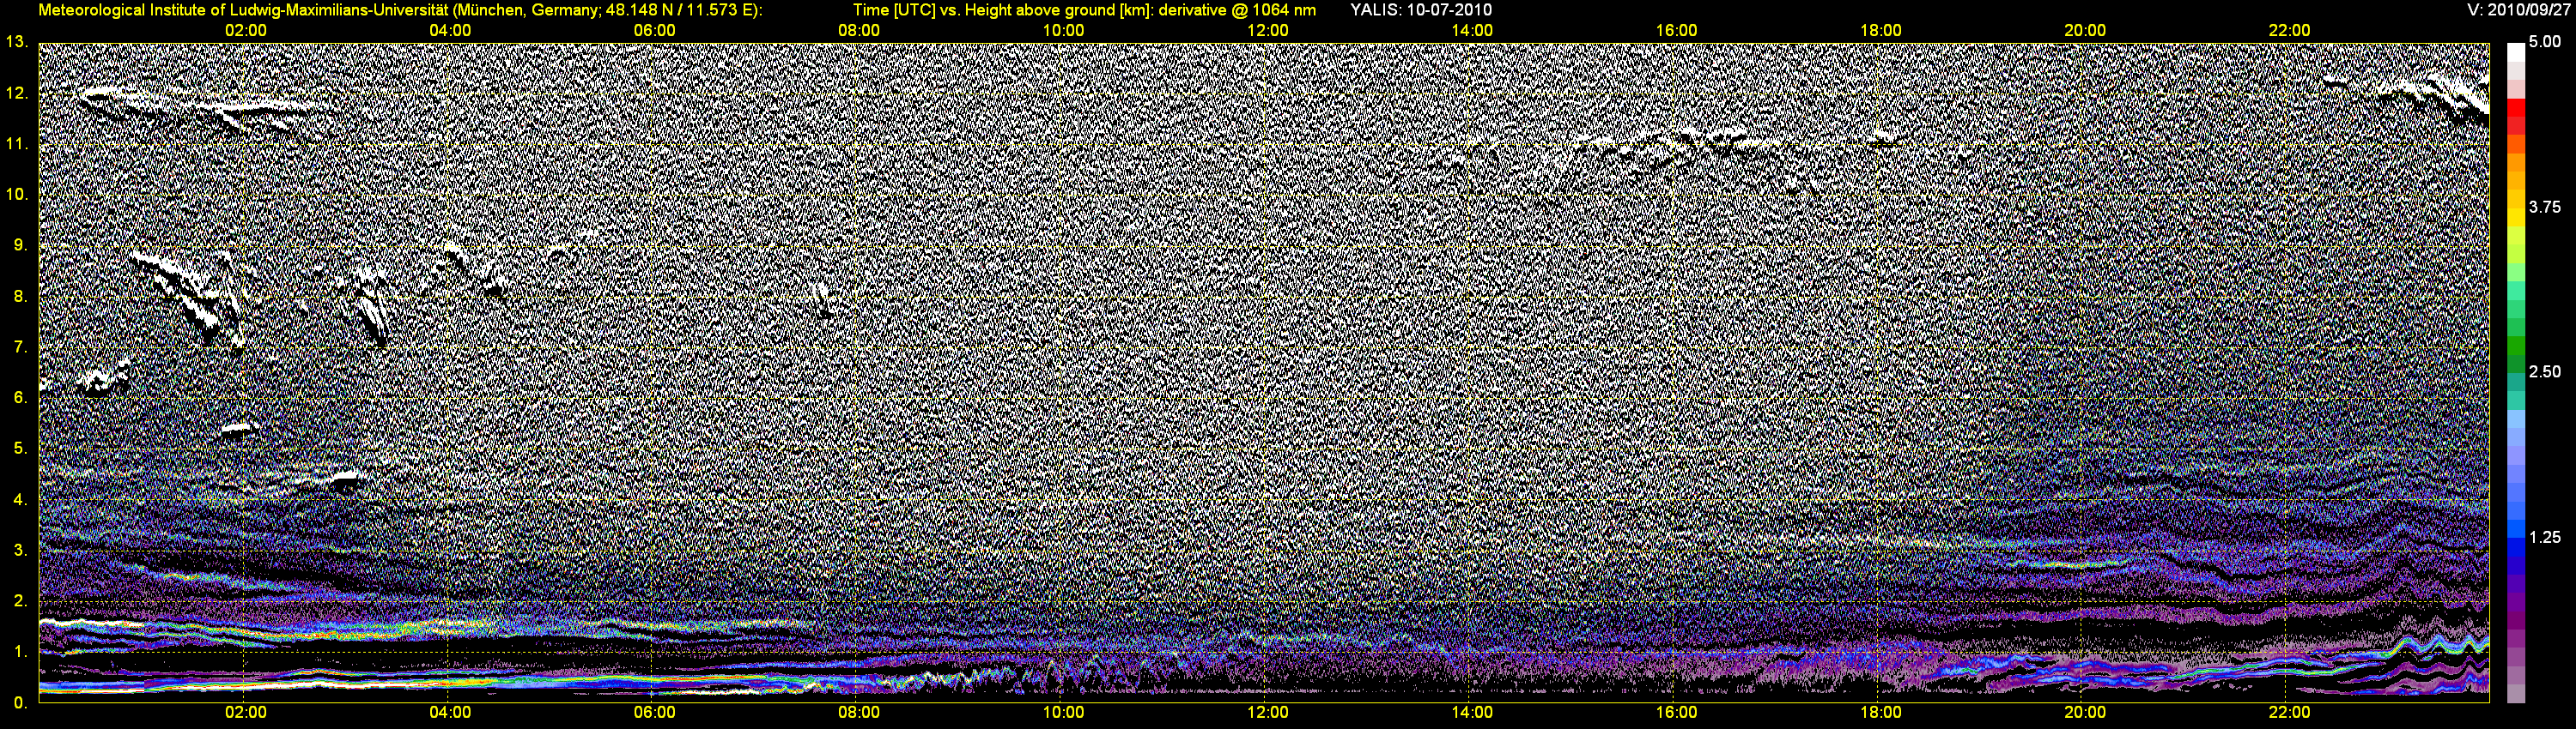Click the 10:00 label on the top time axis
The height and width of the screenshot is (729, 2576).
[1063, 31]
